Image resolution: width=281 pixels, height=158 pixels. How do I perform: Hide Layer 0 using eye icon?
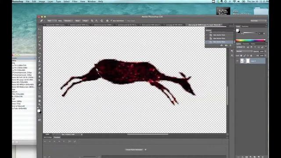[238, 61]
